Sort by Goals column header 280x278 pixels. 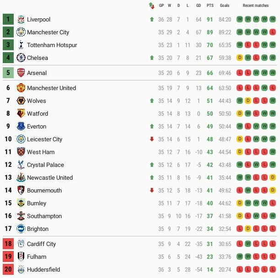coord(225,5)
